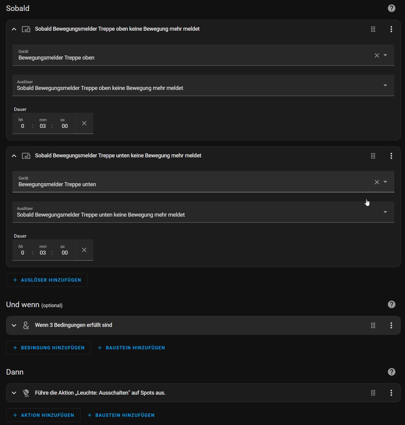
Task: Open three-dot menu of Spots action
Action: click(x=391, y=393)
